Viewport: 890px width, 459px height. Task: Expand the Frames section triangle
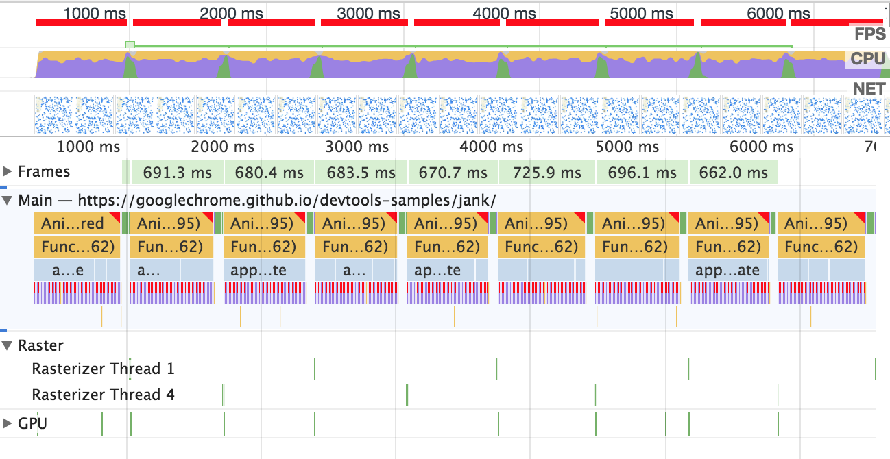tap(7, 172)
